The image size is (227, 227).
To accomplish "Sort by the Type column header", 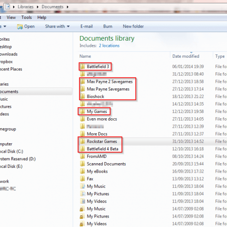I will (220, 56).
